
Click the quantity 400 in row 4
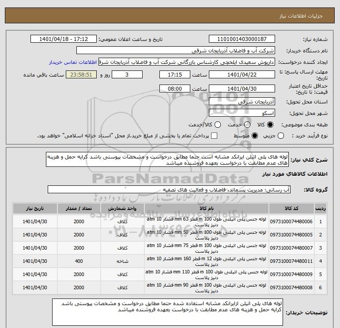click(79, 261)
